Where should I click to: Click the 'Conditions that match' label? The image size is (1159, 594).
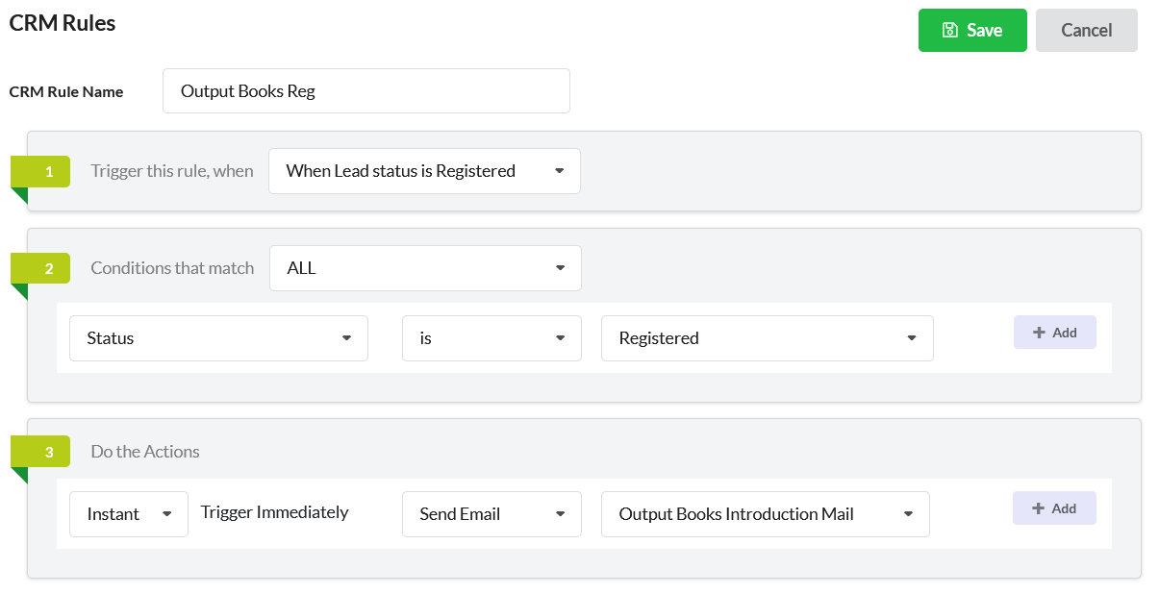[172, 268]
